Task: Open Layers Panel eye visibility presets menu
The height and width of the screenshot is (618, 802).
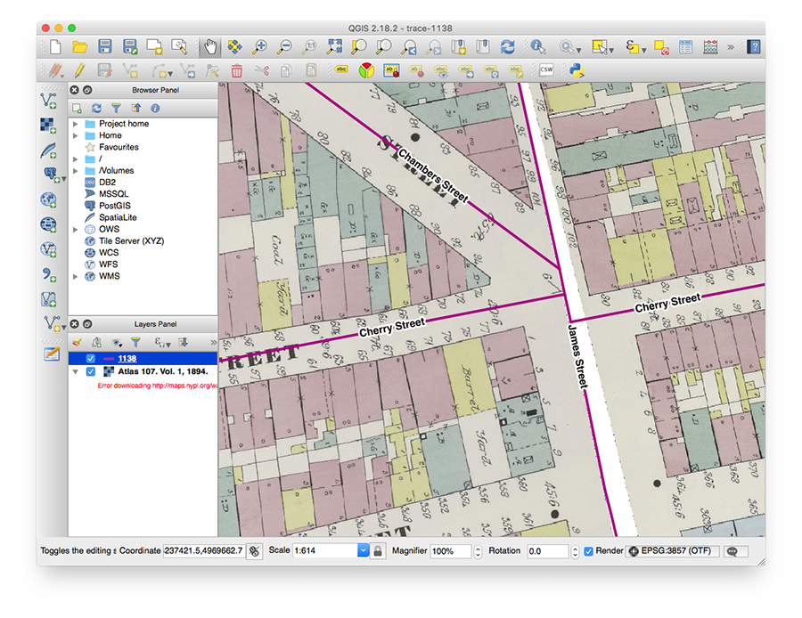Action: (118, 342)
